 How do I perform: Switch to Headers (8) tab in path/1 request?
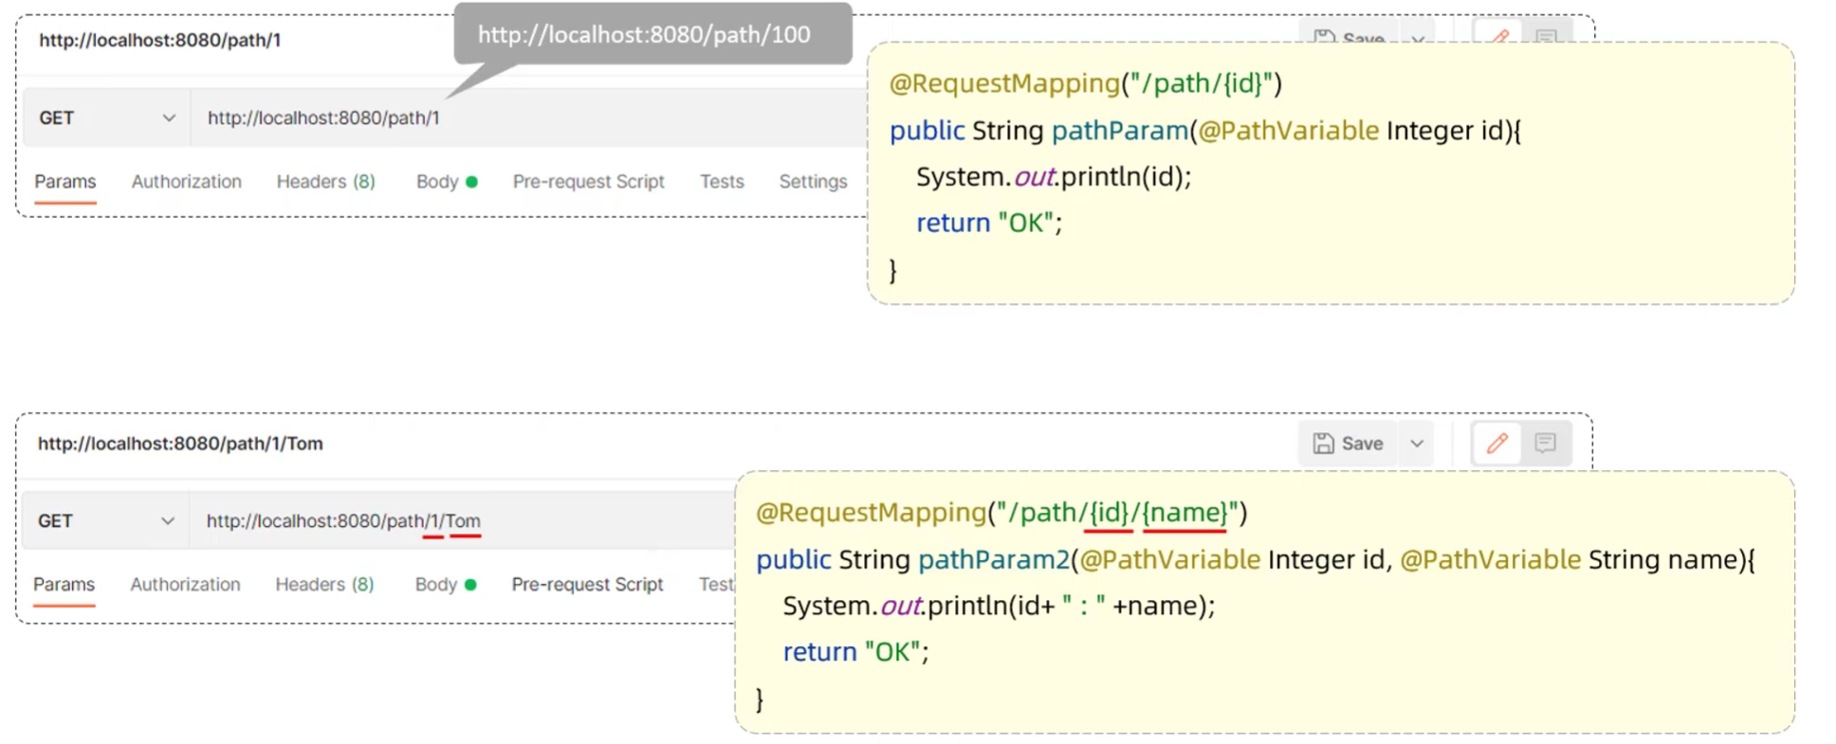click(x=325, y=181)
